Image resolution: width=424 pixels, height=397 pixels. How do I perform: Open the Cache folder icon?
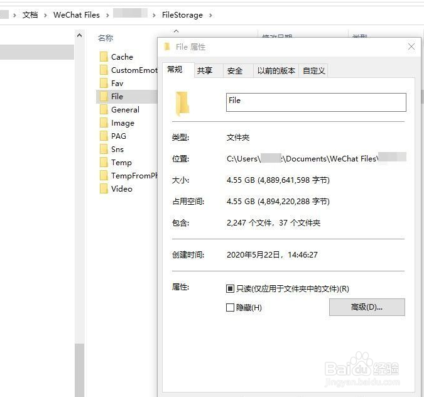click(104, 57)
